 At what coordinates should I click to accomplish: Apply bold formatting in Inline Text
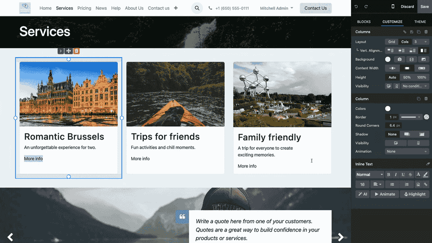[x=388, y=175]
